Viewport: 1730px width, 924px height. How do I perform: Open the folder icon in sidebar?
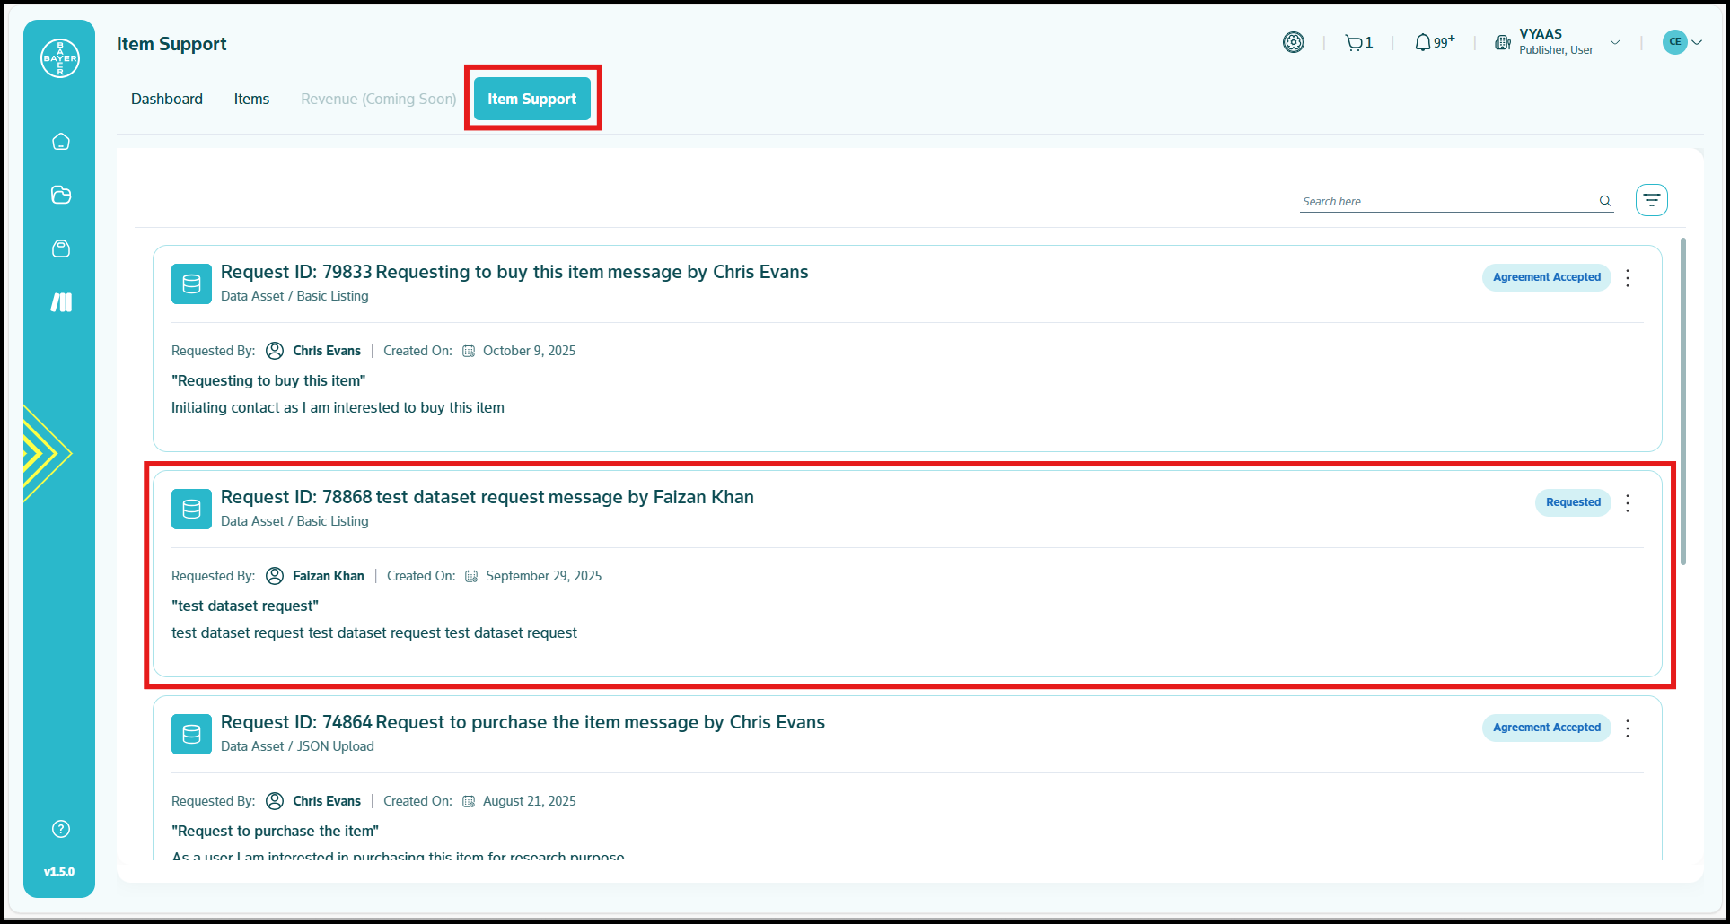61,195
